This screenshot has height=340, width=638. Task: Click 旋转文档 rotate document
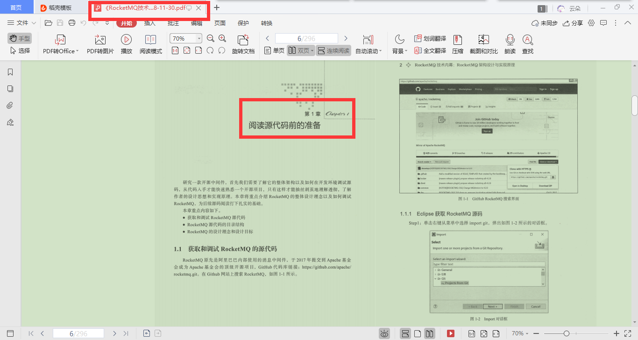click(243, 45)
